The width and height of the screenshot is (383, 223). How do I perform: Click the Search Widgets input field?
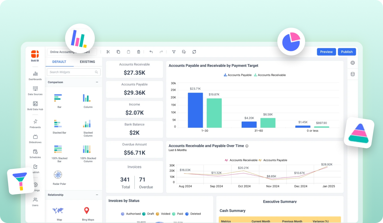coord(74,72)
